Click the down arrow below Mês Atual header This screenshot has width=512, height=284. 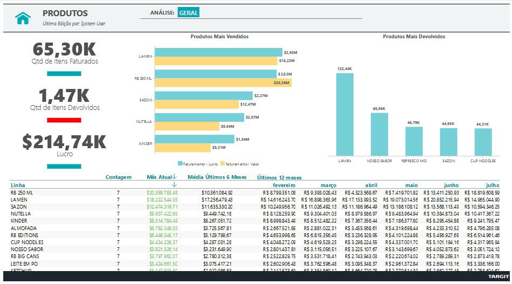pos(175,185)
